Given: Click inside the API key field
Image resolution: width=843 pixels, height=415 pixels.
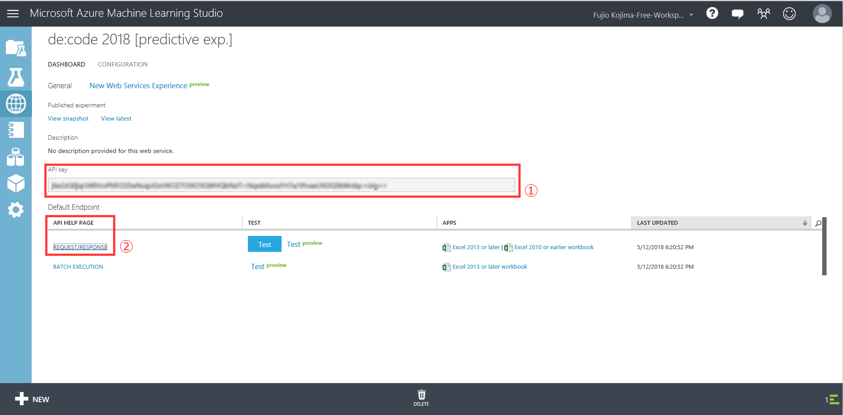Looking at the screenshot, I should (x=282, y=185).
